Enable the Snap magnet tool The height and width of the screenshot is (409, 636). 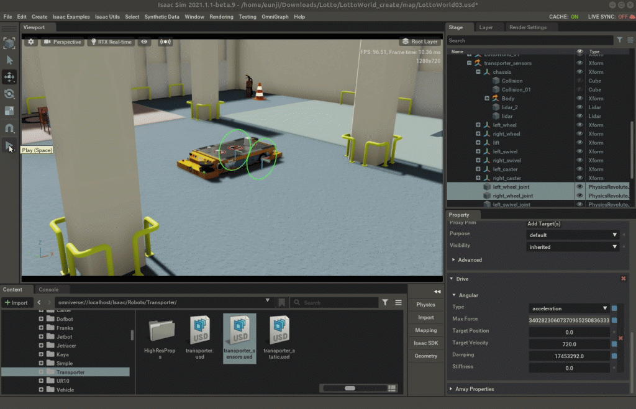[x=9, y=128]
